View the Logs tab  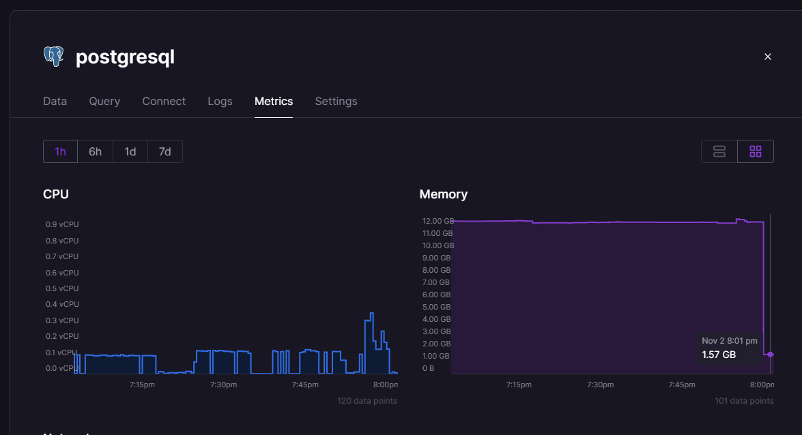220,101
